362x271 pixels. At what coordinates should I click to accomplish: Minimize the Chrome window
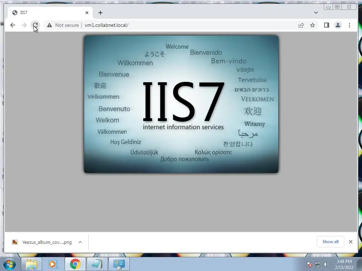tap(328, 7)
